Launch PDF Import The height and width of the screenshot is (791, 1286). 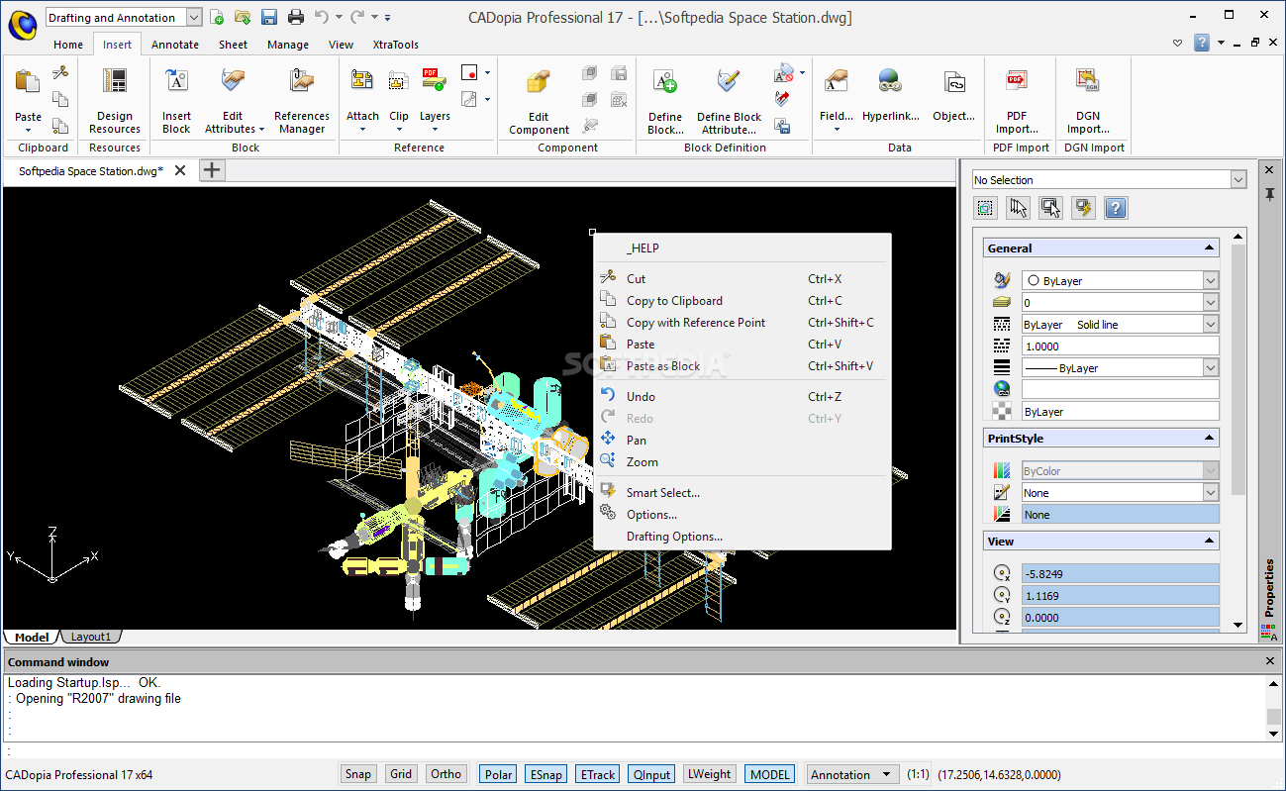point(1017,100)
